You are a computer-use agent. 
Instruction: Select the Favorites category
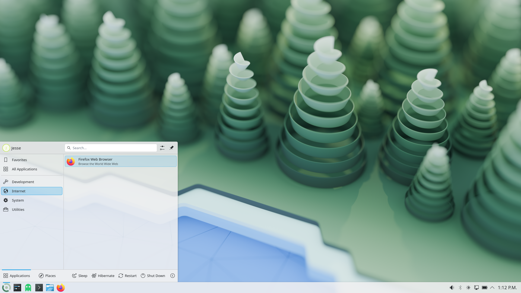coord(32,160)
